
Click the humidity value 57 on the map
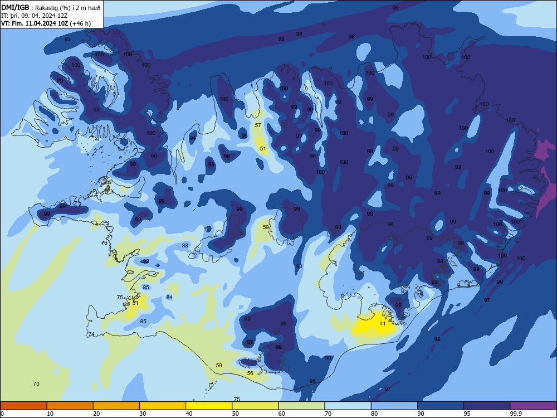point(258,125)
